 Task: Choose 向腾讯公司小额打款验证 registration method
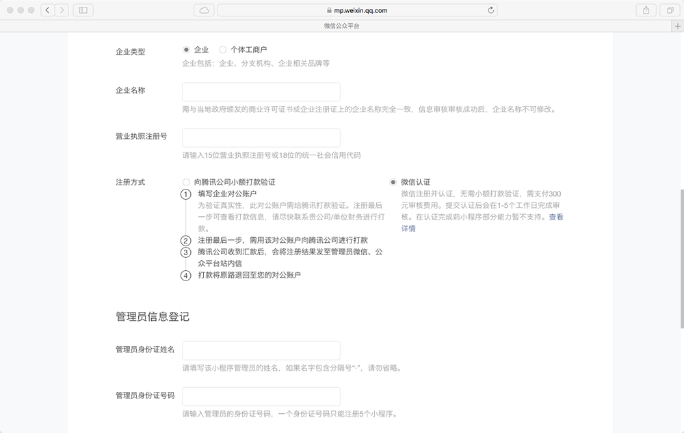point(186,183)
